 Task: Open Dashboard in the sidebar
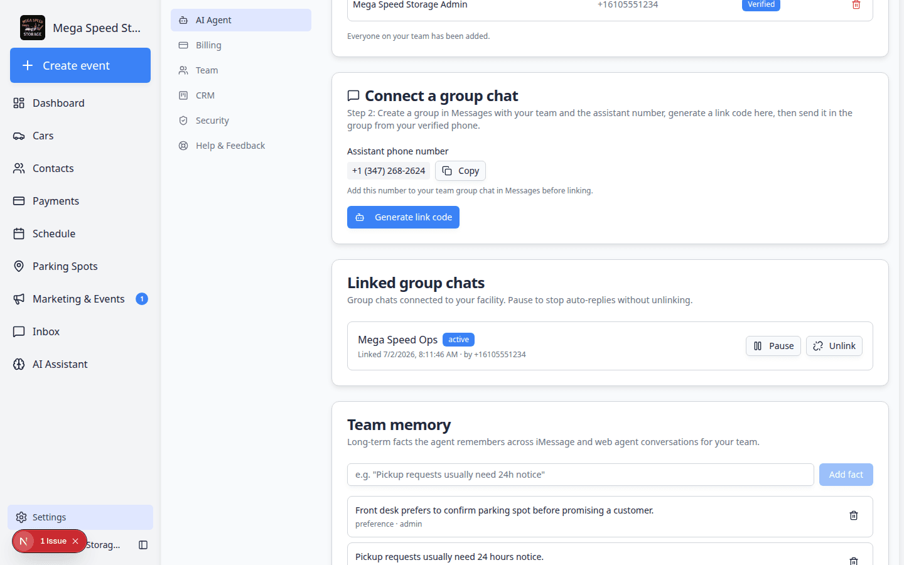point(80,103)
